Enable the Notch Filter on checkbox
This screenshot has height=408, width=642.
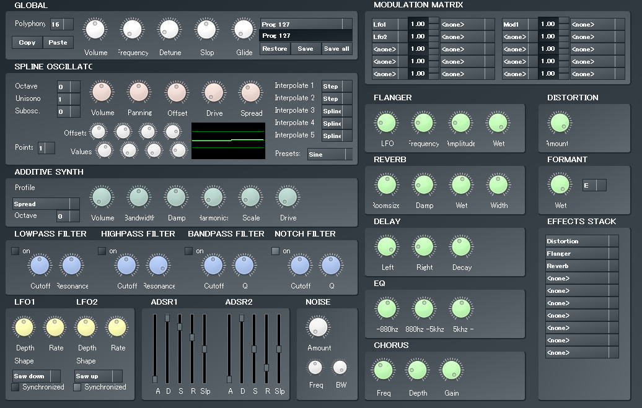(276, 251)
